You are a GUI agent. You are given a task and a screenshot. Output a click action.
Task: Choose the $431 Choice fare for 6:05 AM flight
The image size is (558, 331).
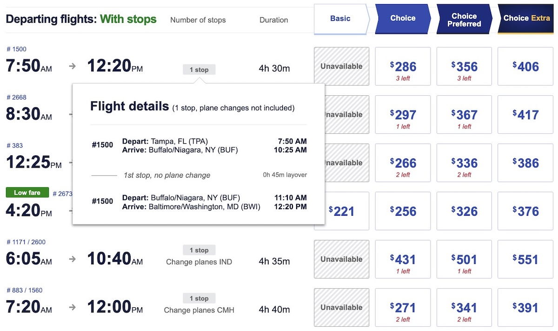click(403, 259)
